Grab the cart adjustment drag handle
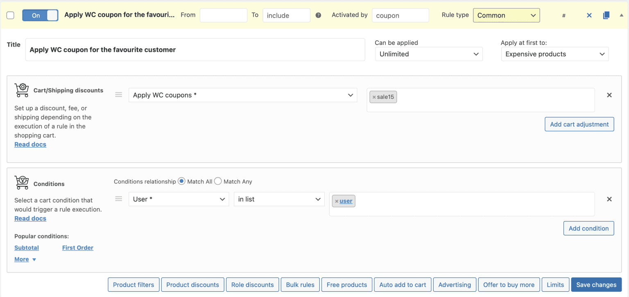This screenshot has height=297, width=629. point(119,95)
